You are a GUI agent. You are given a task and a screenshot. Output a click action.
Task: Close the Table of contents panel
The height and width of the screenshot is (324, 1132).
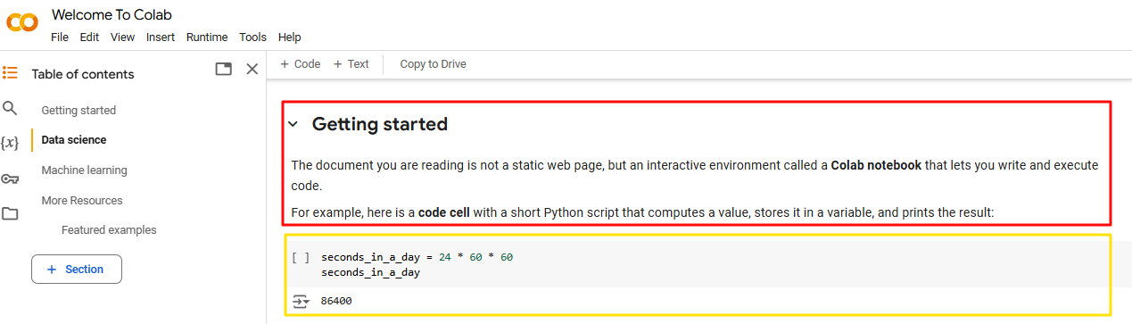point(252,69)
